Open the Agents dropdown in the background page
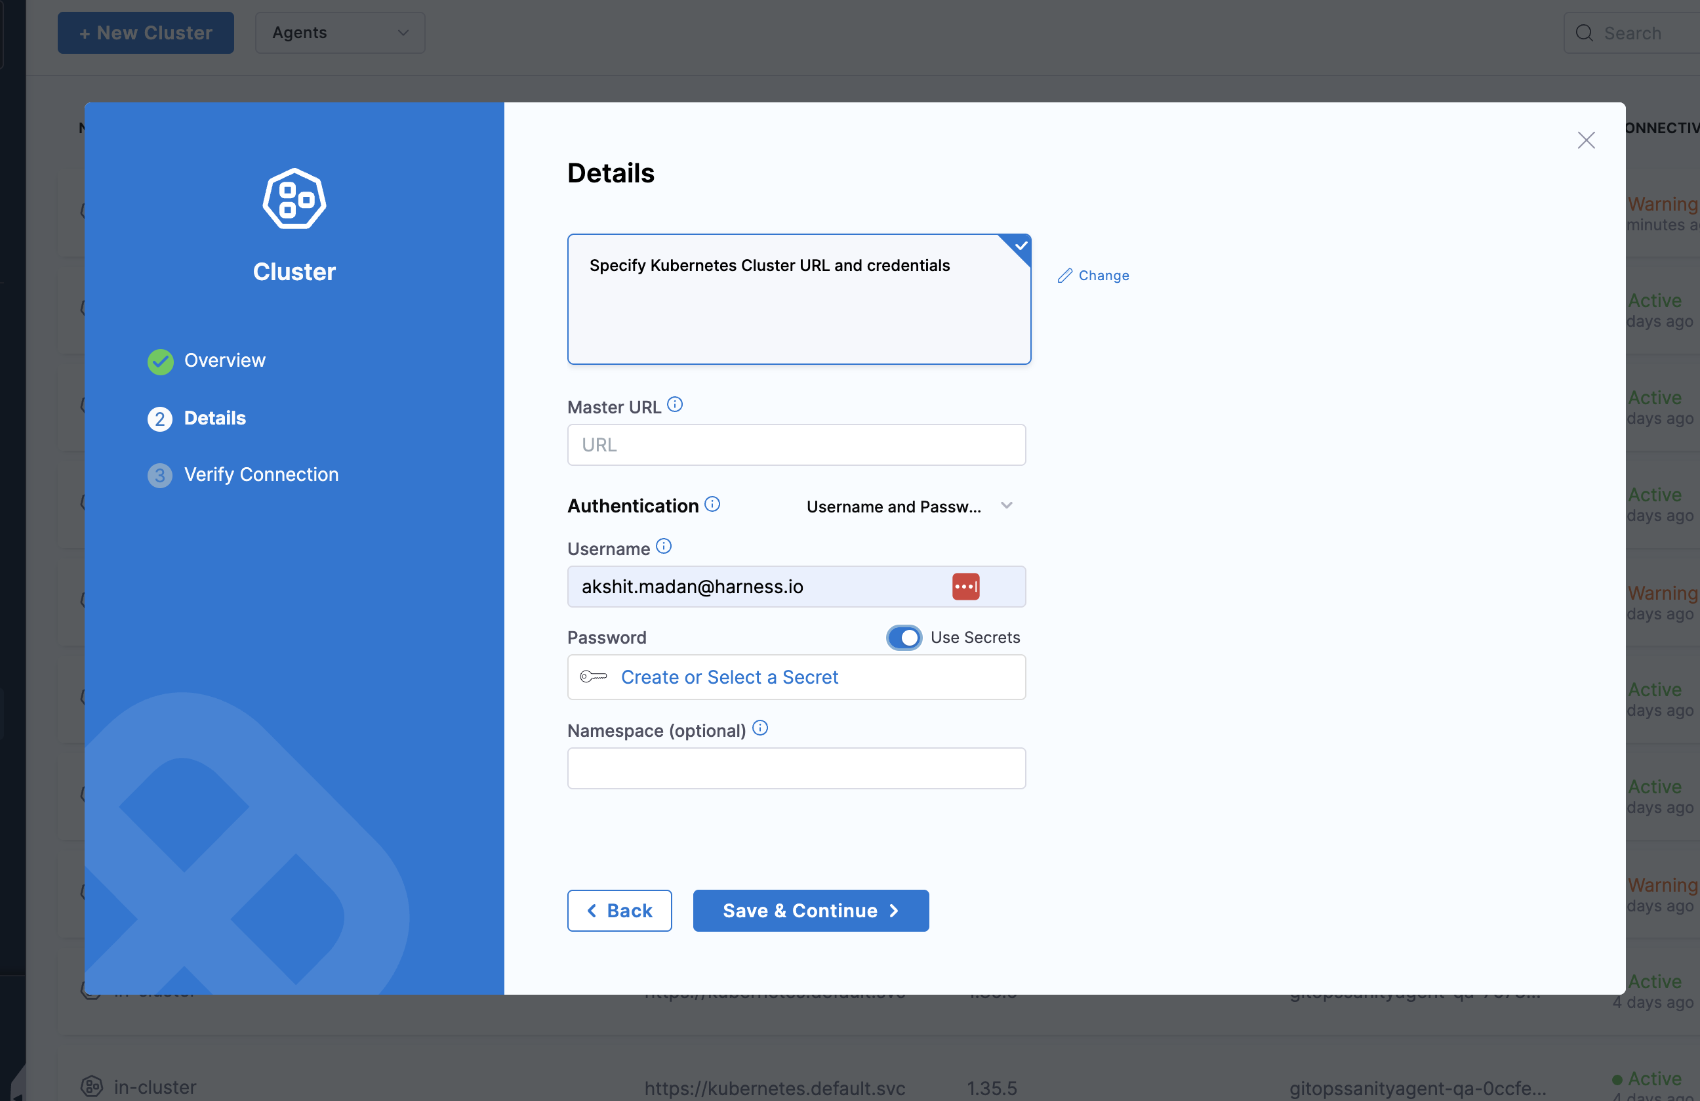This screenshot has height=1101, width=1700. coord(340,33)
